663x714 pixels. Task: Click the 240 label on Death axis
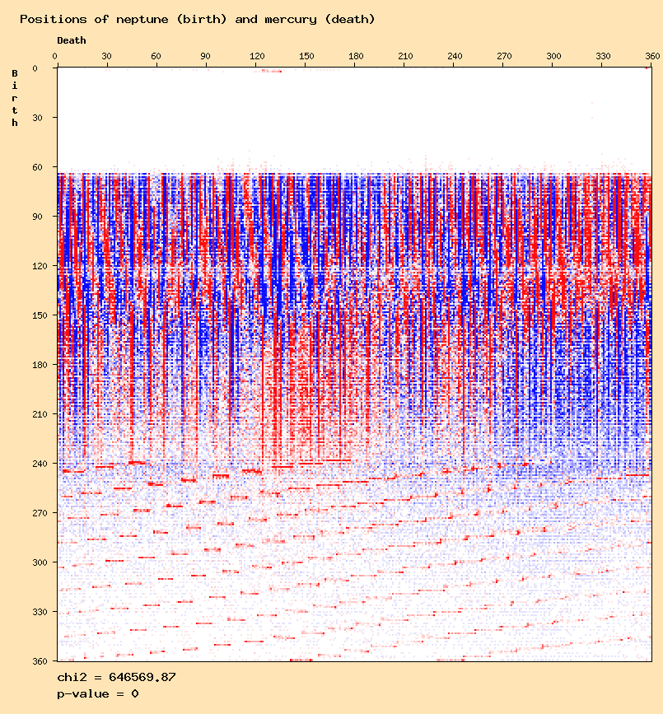455,56
